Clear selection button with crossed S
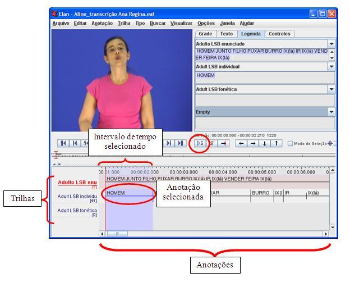 (212, 143)
